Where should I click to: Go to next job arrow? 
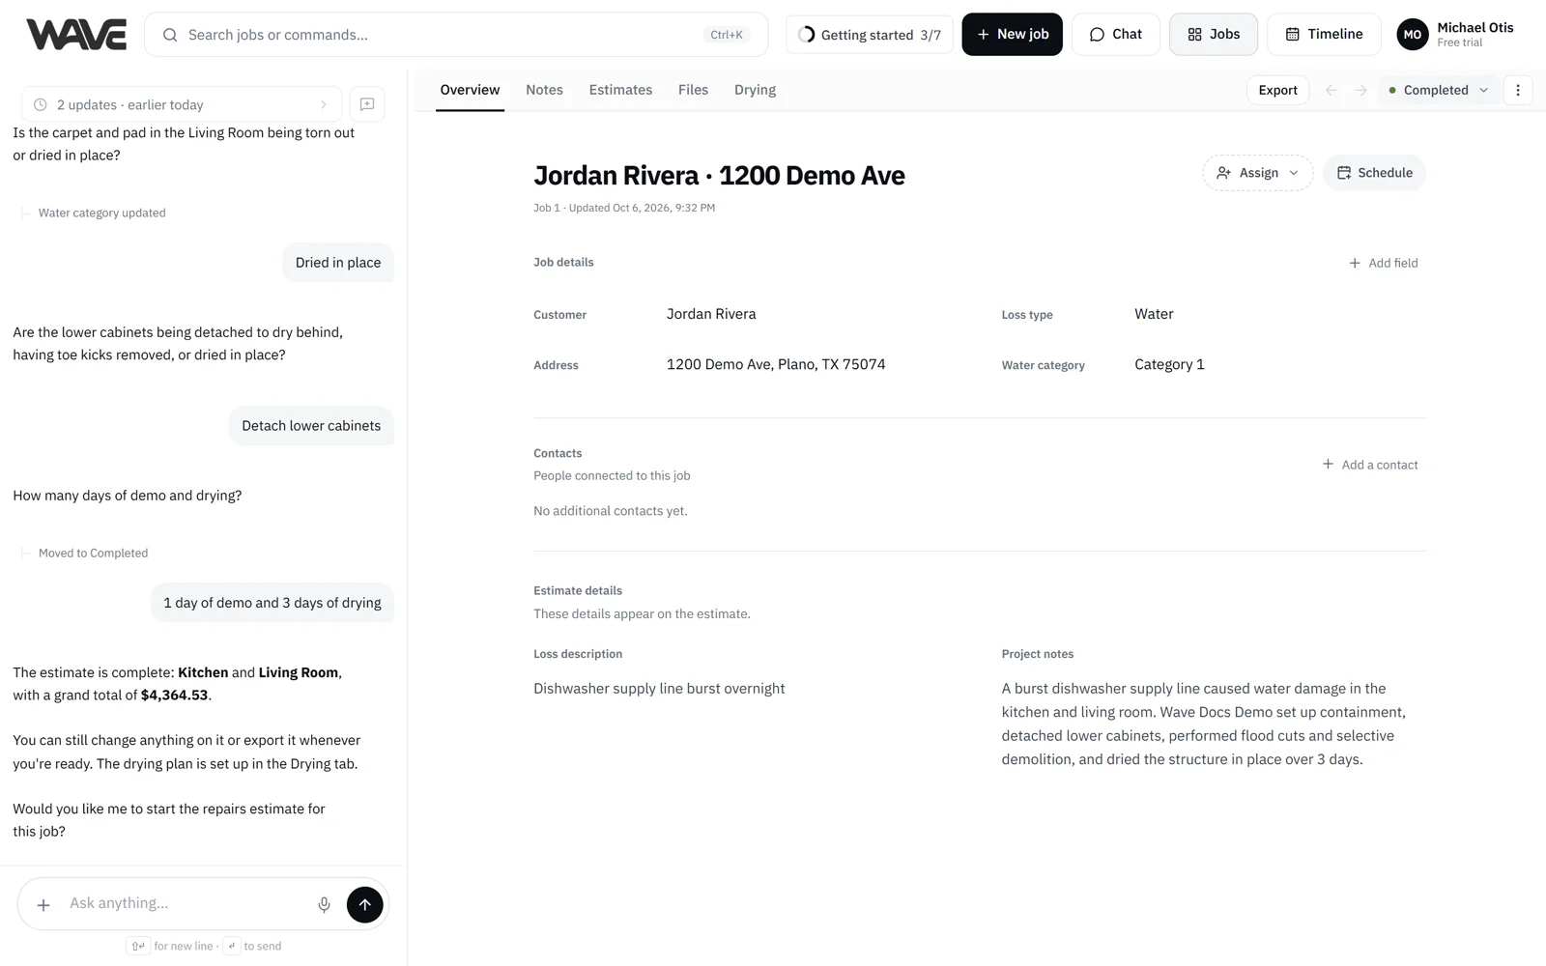[1360, 90]
